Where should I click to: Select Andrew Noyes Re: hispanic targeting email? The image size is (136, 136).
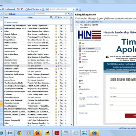coord(37,80)
